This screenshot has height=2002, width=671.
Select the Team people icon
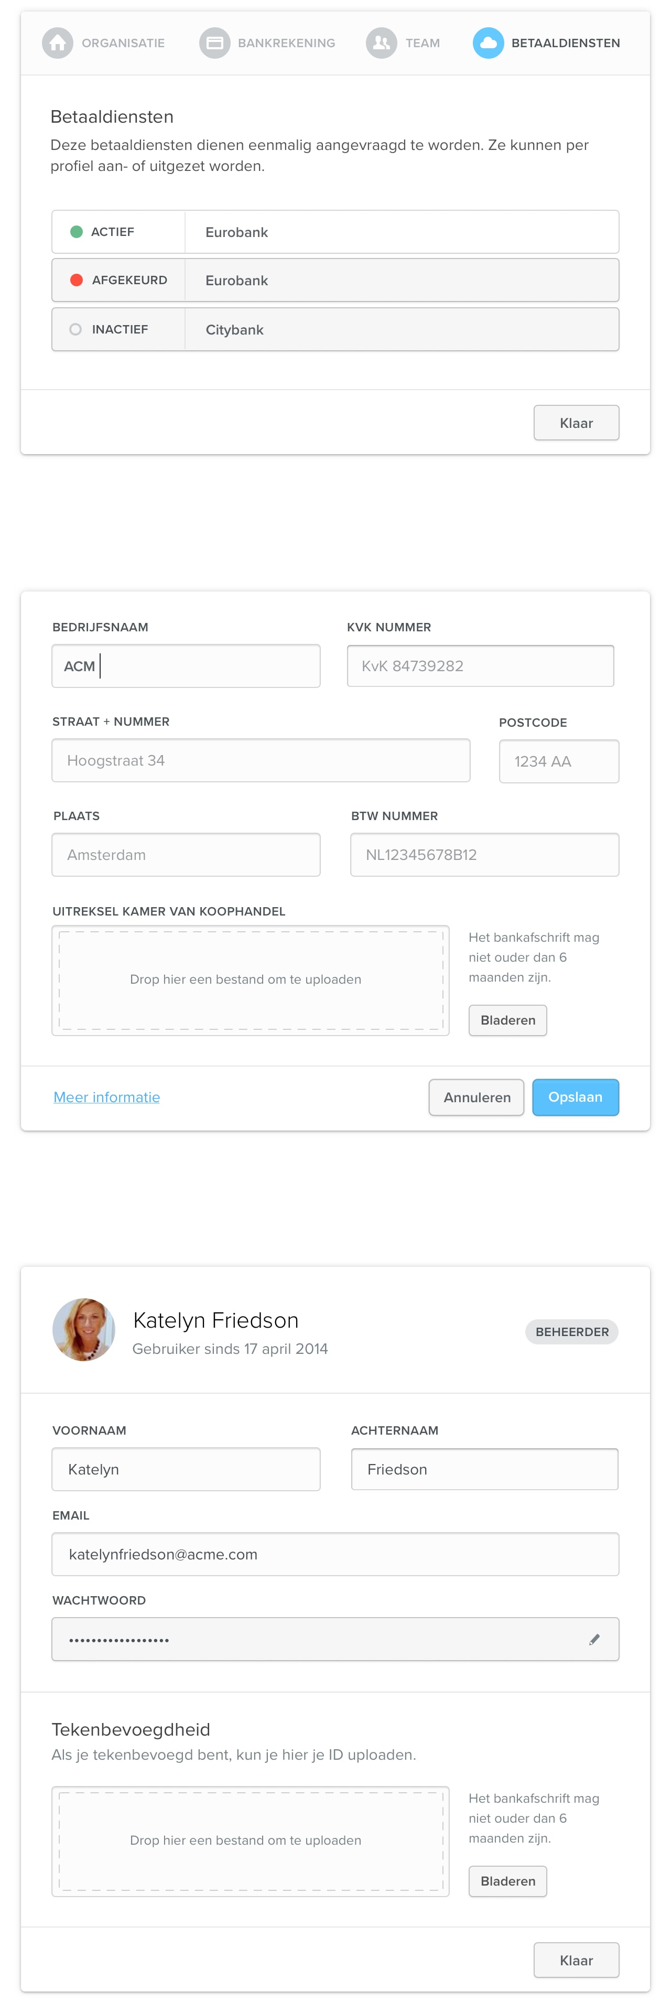click(x=380, y=43)
